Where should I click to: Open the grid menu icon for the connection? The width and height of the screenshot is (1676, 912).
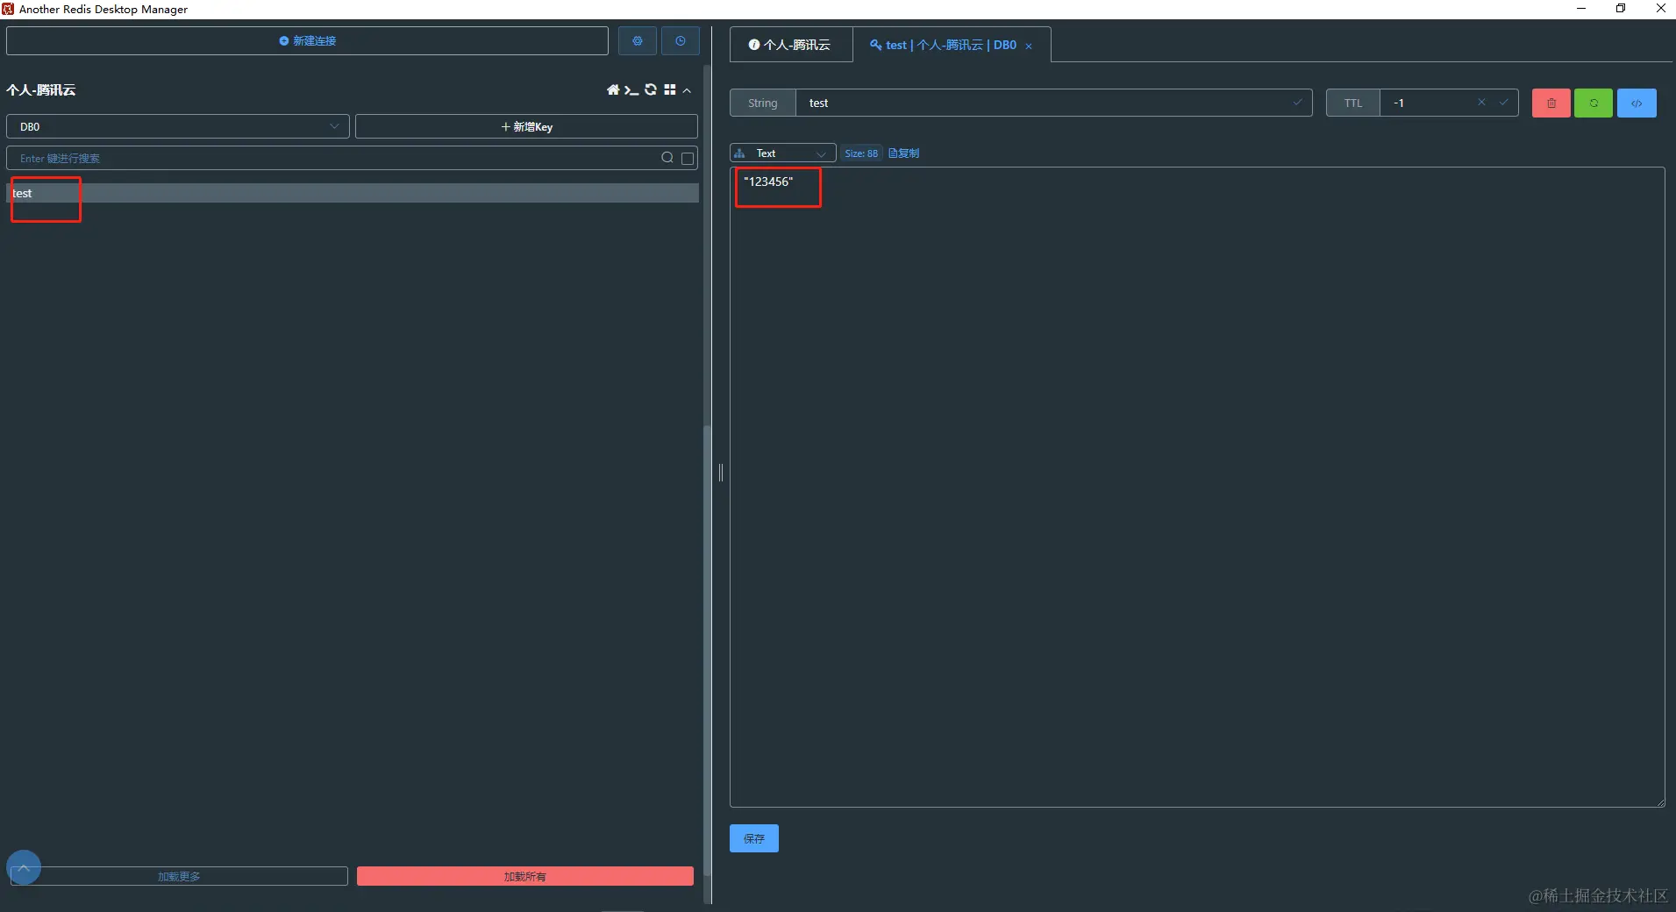(x=670, y=90)
